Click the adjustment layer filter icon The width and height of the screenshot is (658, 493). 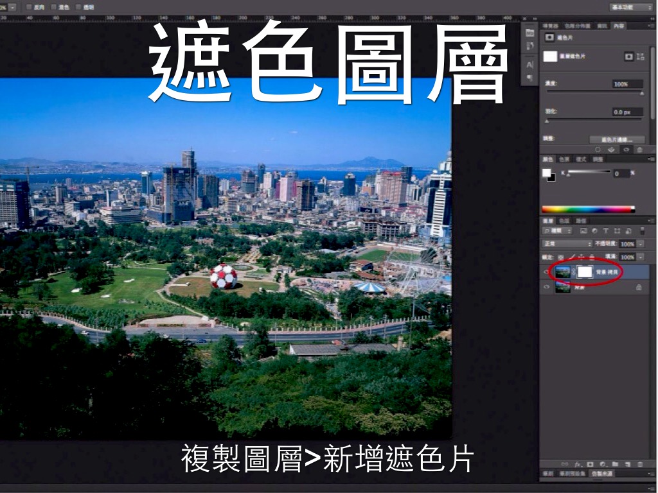click(594, 231)
